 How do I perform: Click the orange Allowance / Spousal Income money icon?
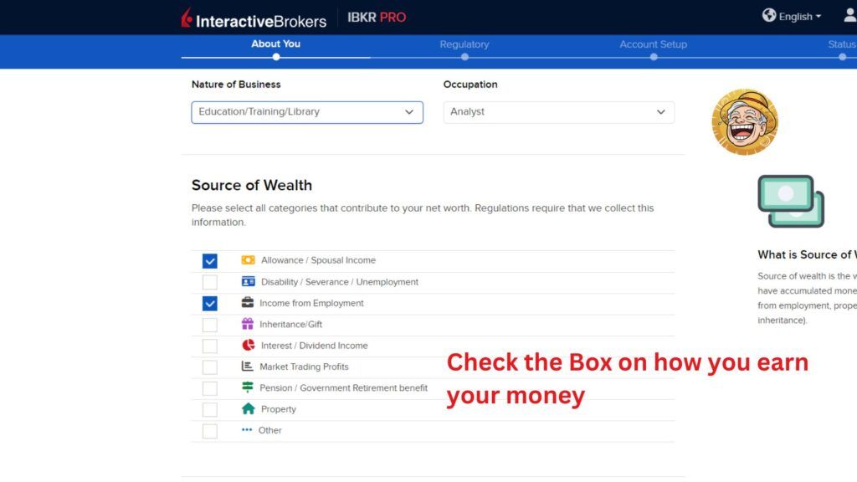248,260
